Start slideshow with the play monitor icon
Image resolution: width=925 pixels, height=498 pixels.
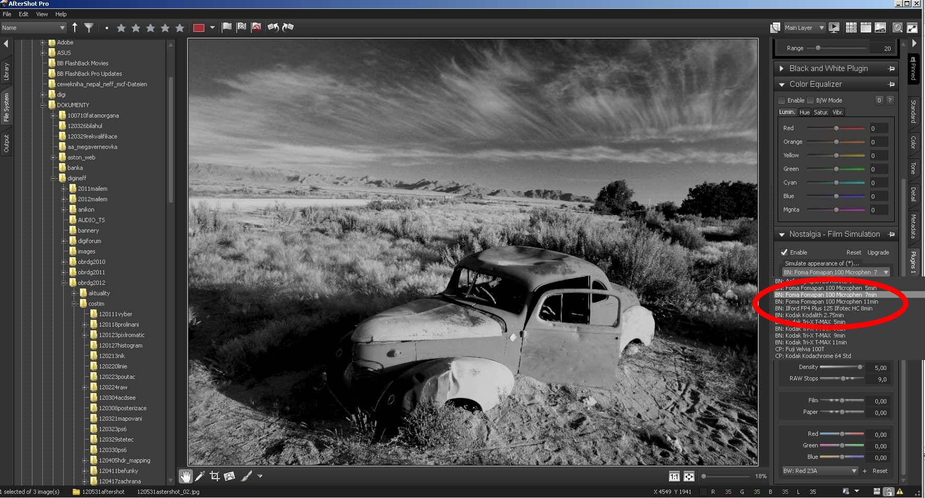point(834,28)
